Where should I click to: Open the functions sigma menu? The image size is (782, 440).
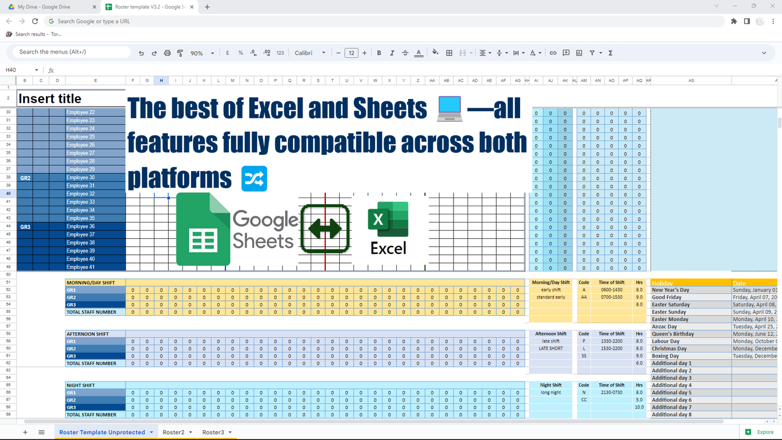click(x=610, y=53)
